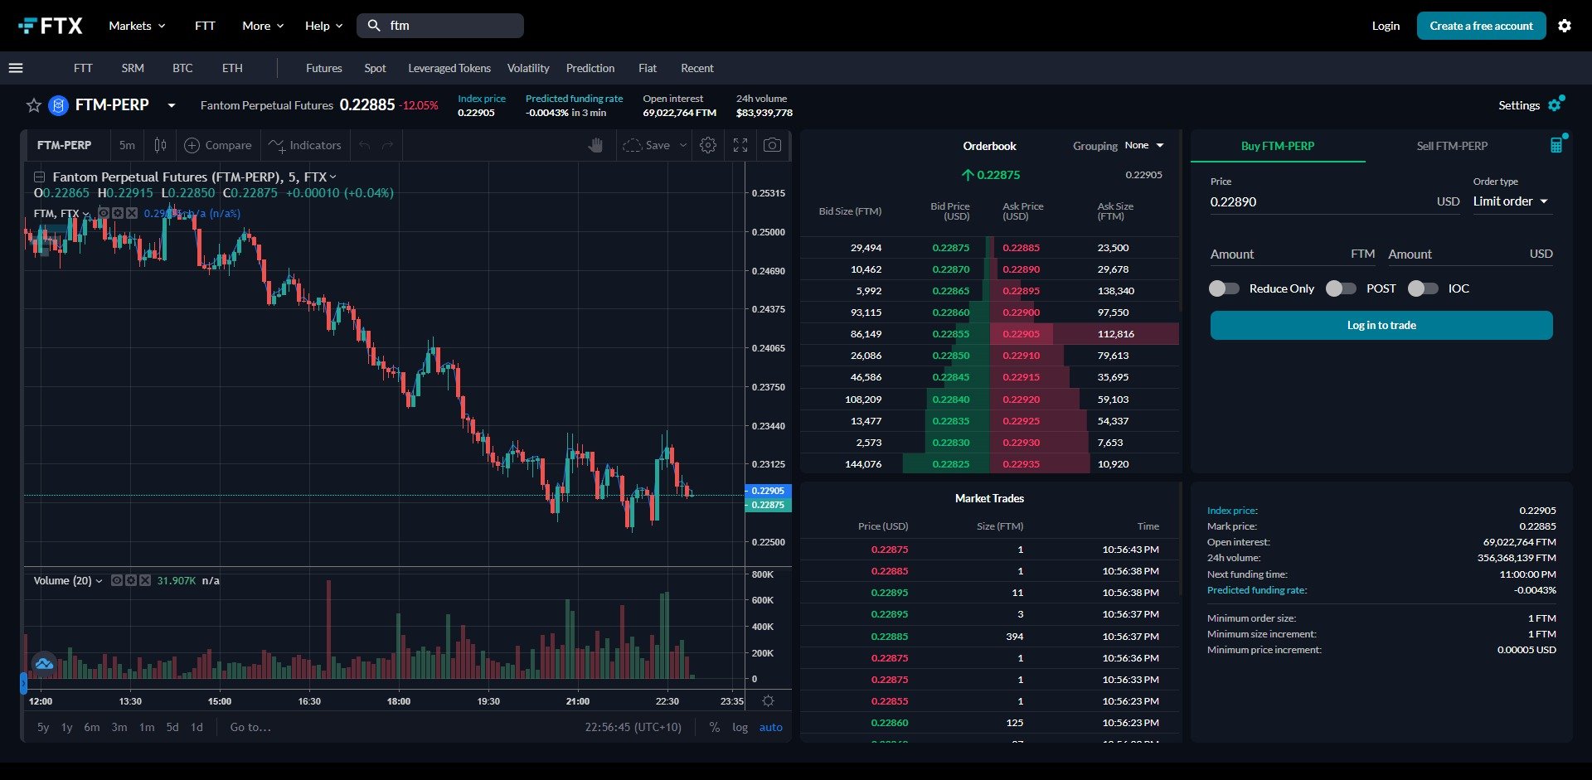
Task: Expand the Save chart dropdown chevron
Action: (682, 145)
